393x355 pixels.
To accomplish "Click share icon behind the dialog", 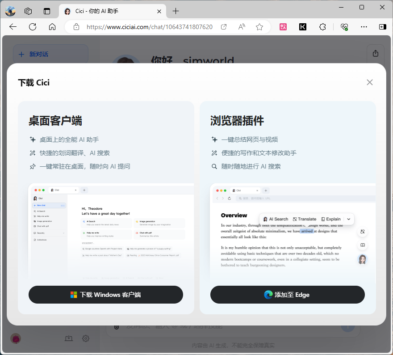I will click(375, 53).
